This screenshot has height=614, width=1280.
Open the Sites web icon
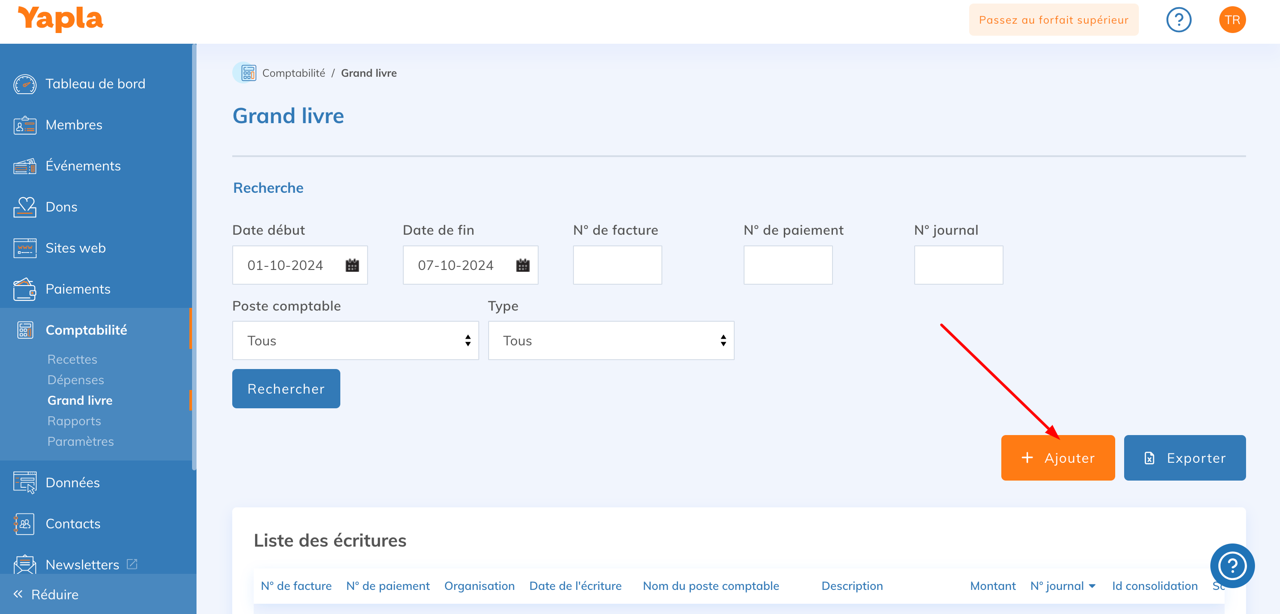[x=25, y=248]
